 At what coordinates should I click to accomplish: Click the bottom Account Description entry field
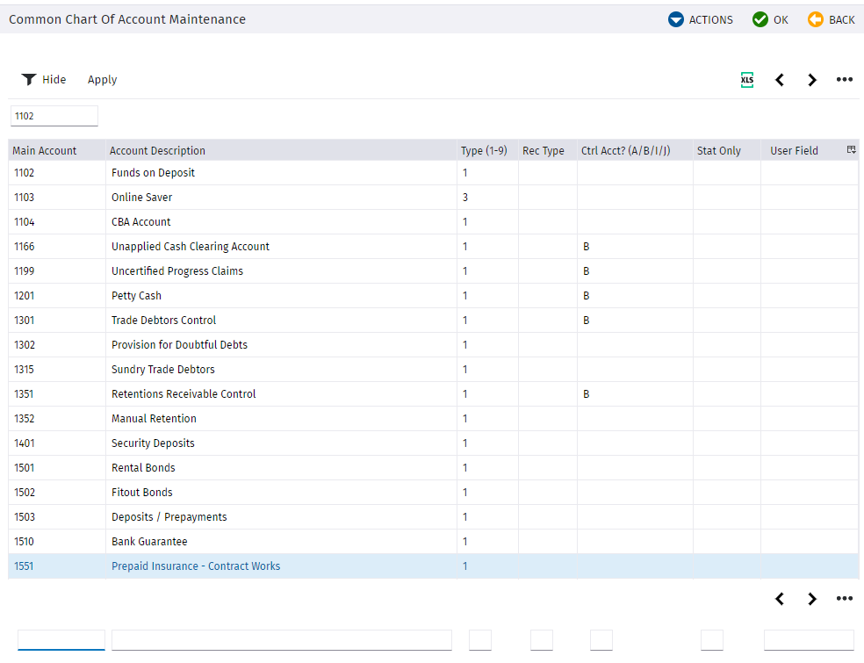coord(282,640)
